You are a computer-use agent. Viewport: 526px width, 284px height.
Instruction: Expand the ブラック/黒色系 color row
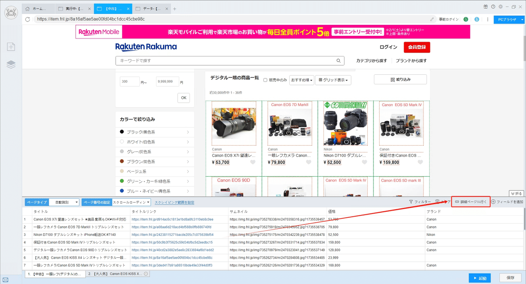(155, 132)
